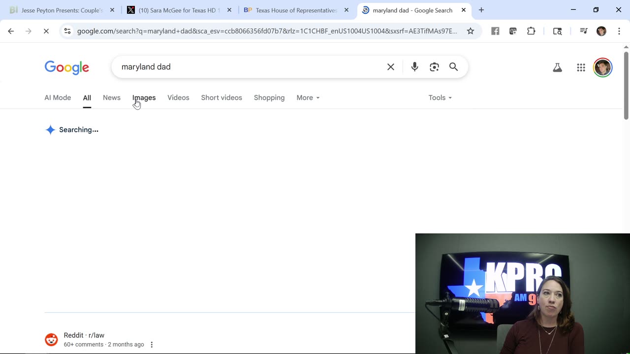The width and height of the screenshot is (630, 354).
Task: Switch to News results
Action: (x=112, y=97)
